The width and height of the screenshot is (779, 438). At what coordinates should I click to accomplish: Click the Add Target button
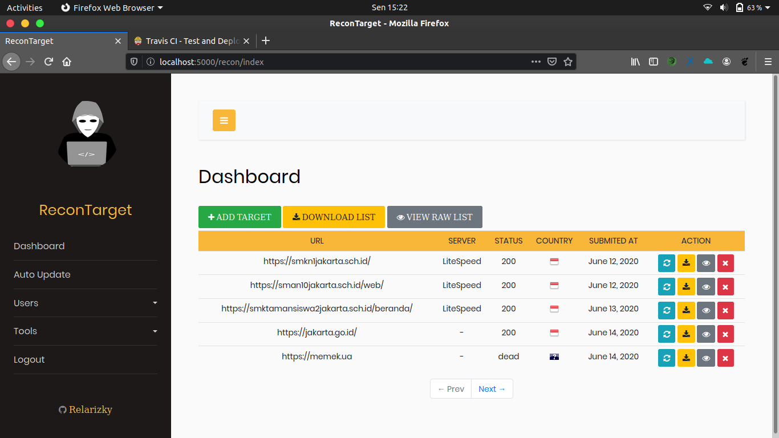240,217
